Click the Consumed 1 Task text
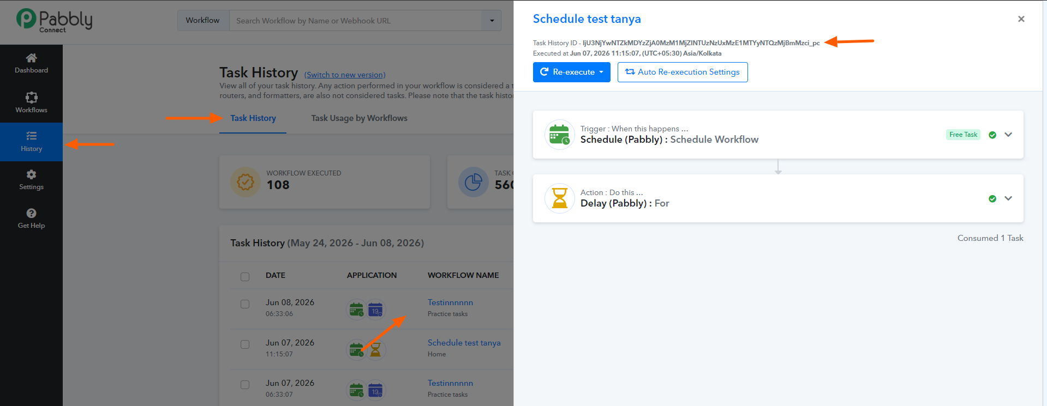The width and height of the screenshot is (1047, 406). coord(990,238)
